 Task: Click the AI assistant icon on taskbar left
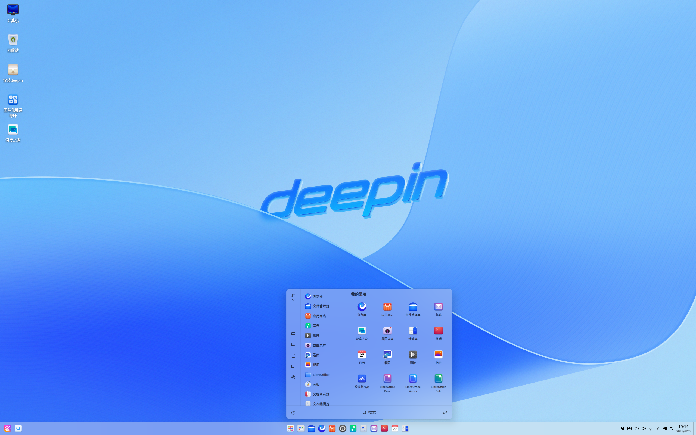[x=8, y=428]
